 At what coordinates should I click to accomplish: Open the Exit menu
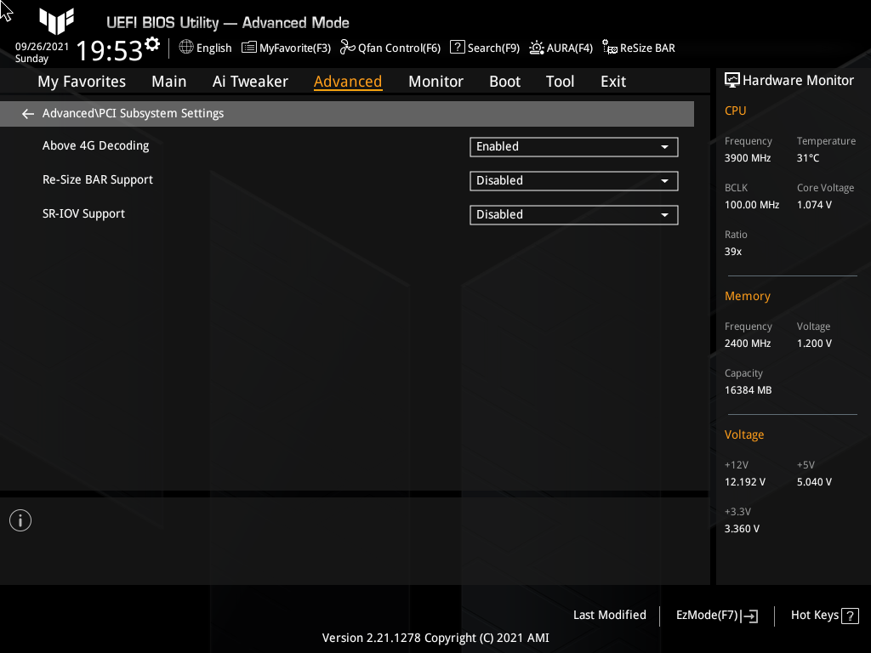tap(612, 81)
